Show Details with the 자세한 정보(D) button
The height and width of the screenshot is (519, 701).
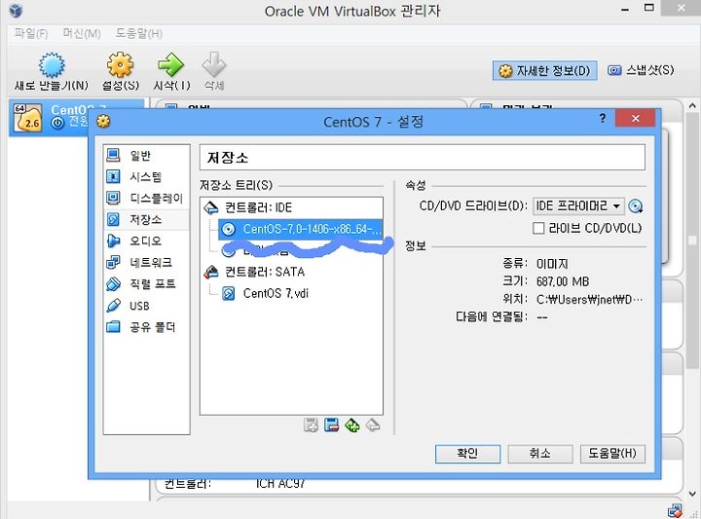pos(544,71)
